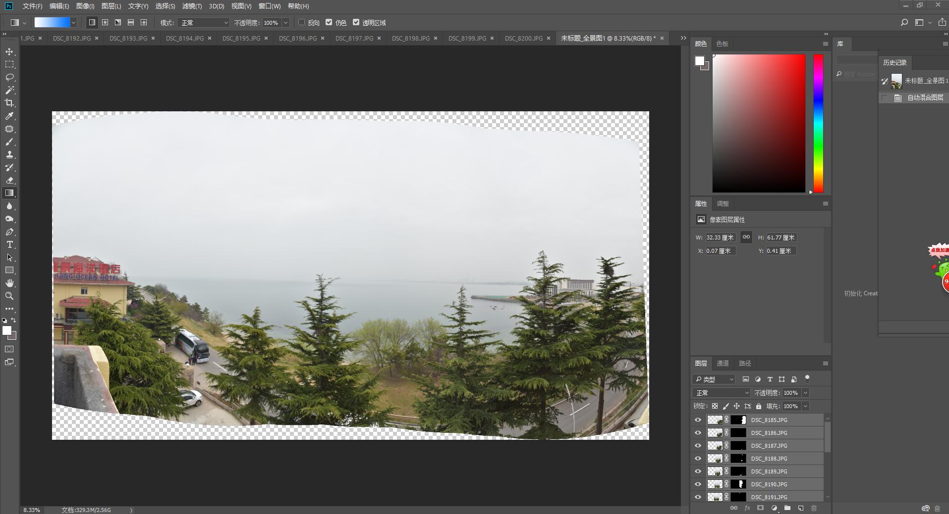Select the Eyedropper tool
The height and width of the screenshot is (514, 949).
pos(9,116)
